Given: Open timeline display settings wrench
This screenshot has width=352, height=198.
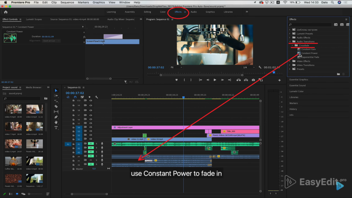Looking at the screenshot, I should (97, 97).
